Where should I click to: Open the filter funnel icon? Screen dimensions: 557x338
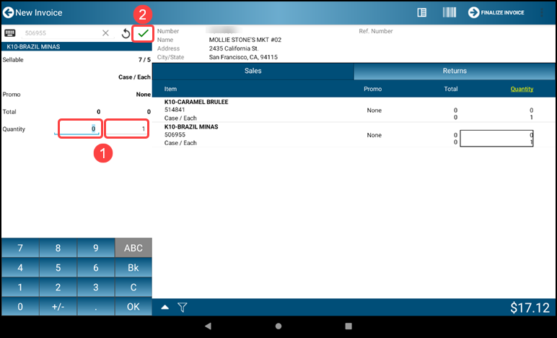pyautogui.click(x=183, y=308)
